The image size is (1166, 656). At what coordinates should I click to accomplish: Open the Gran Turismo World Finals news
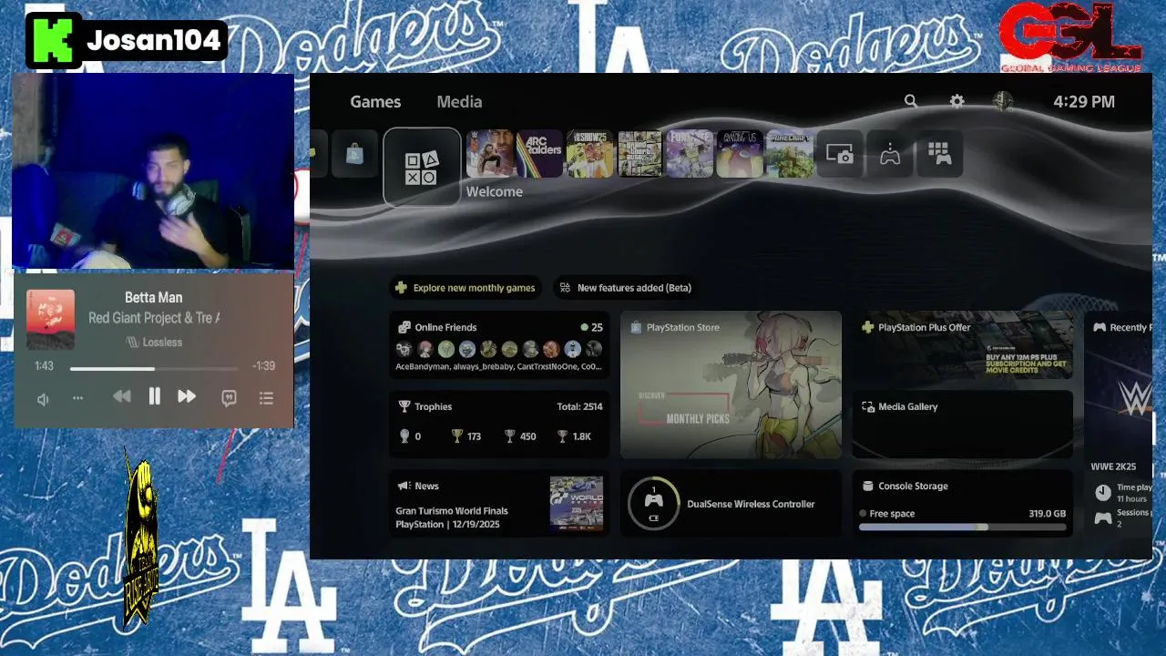coord(499,503)
